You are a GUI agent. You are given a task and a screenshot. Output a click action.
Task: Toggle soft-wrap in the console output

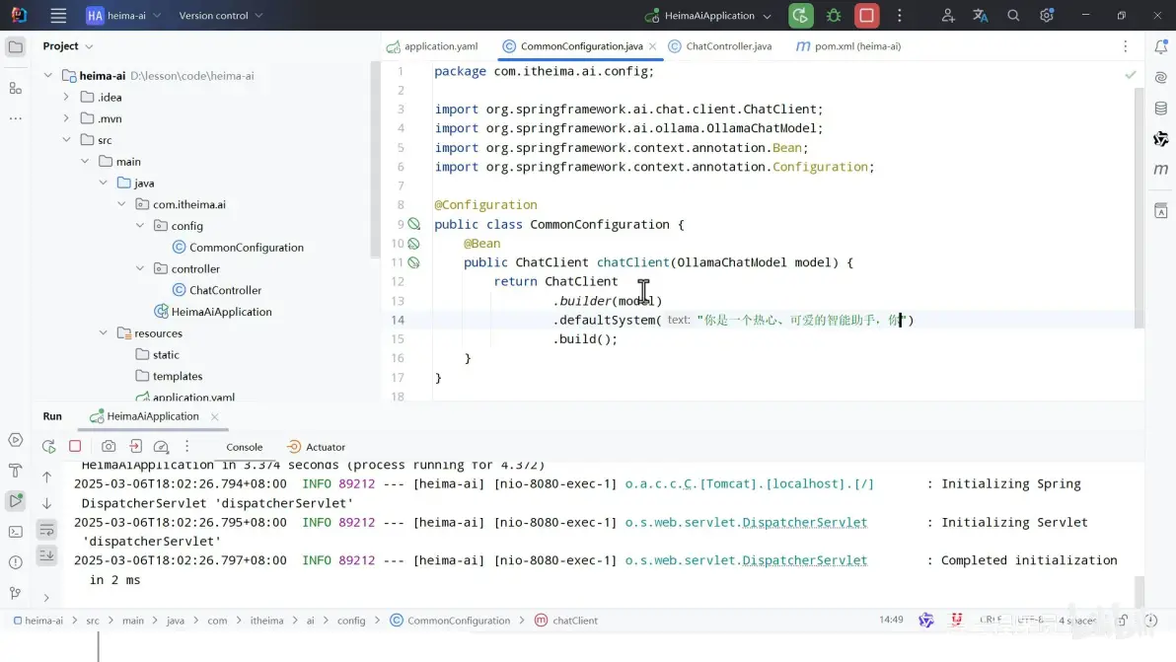(46, 529)
